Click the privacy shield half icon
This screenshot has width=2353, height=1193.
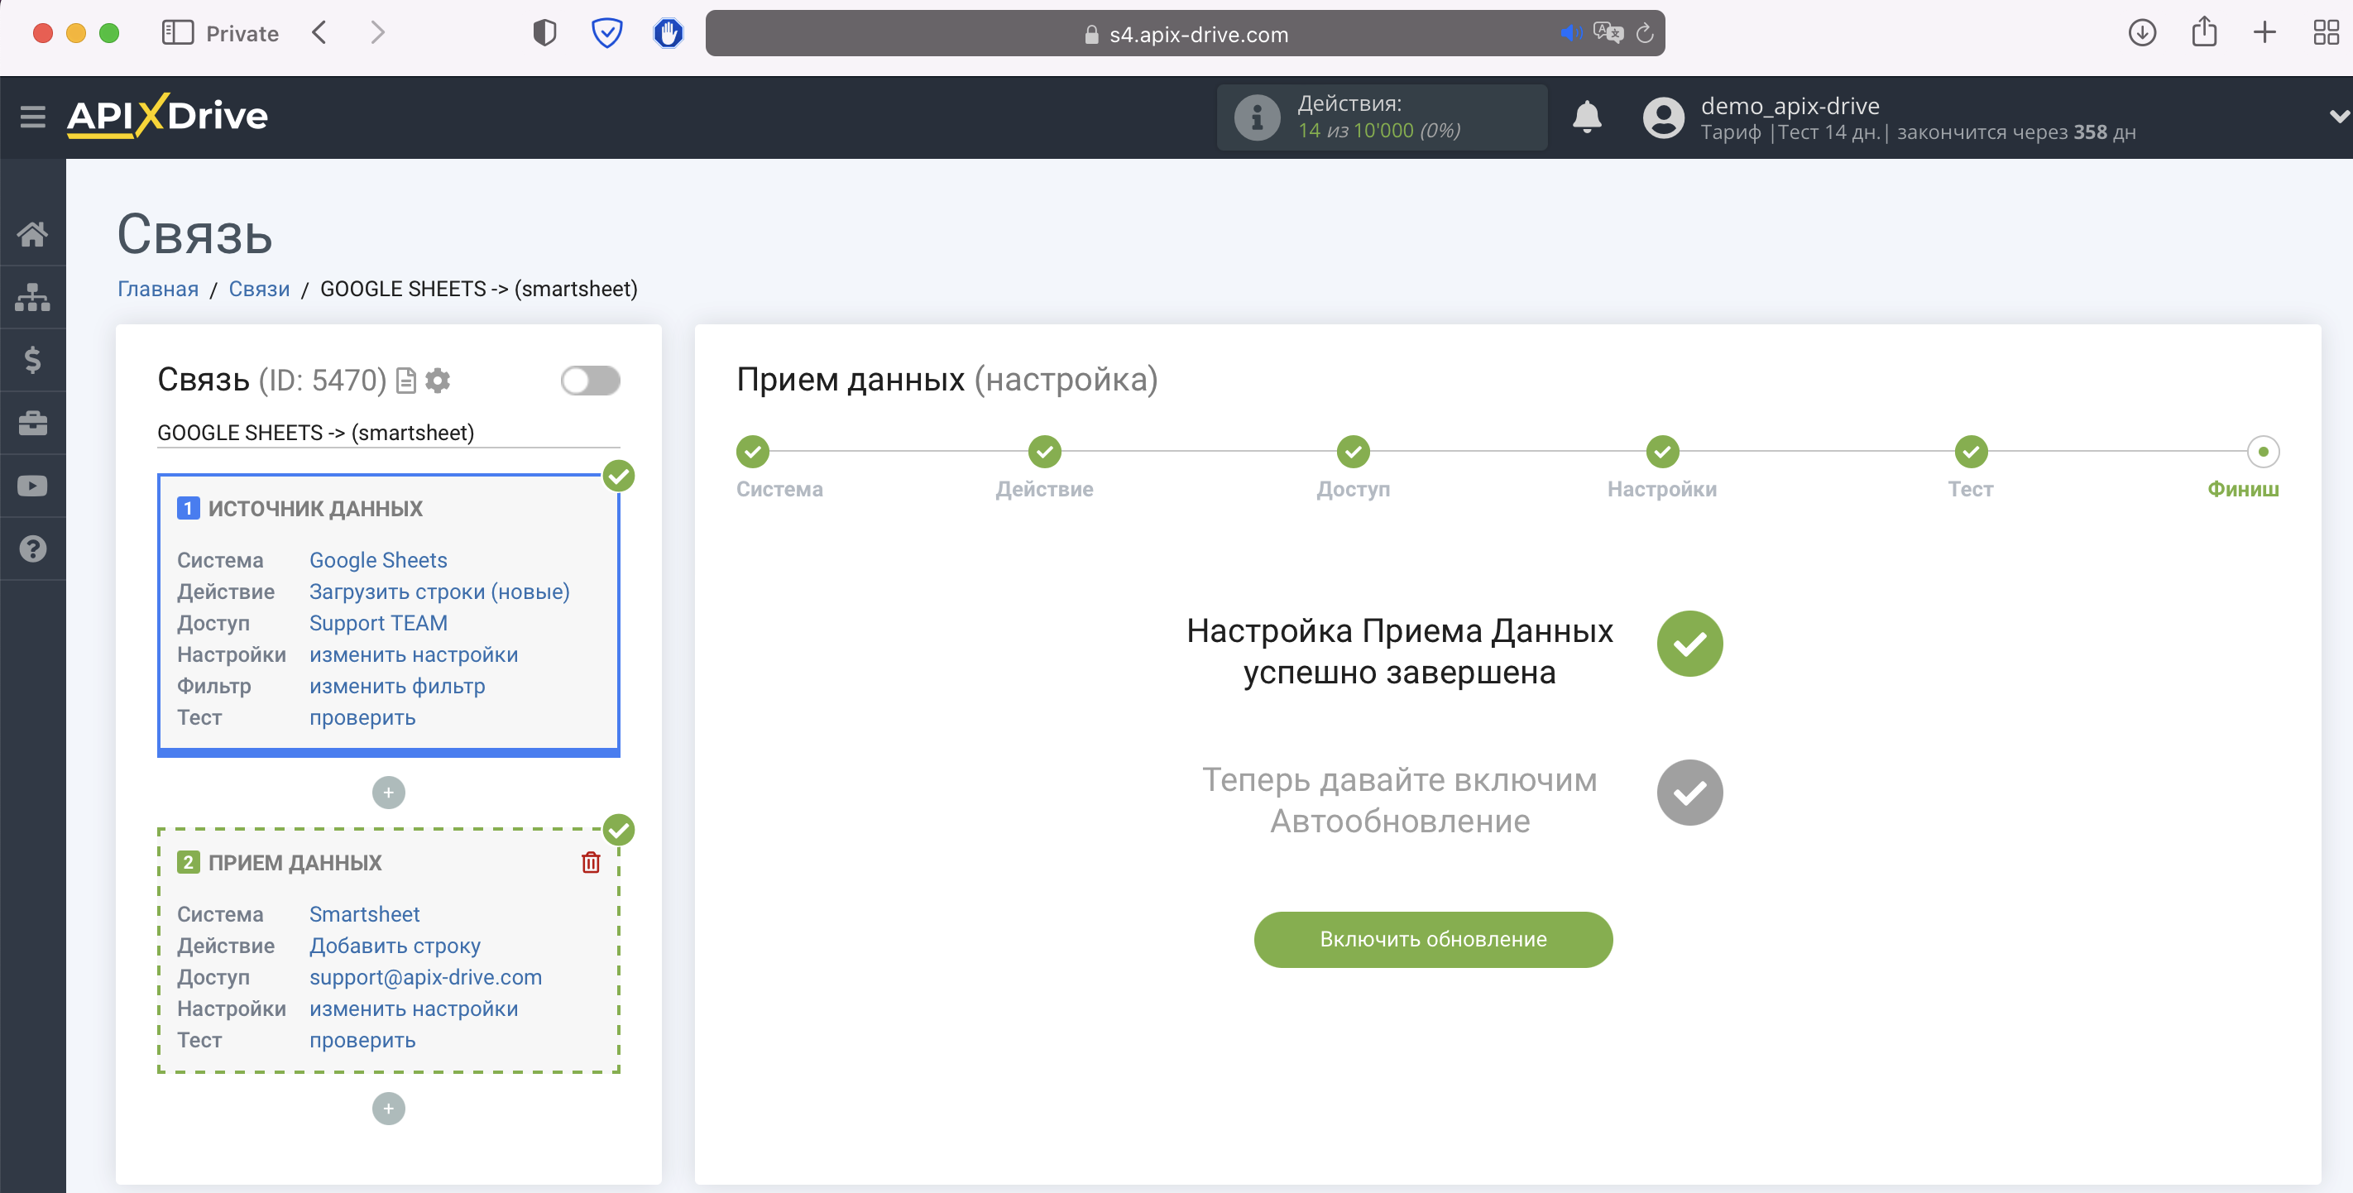click(x=544, y=33)
